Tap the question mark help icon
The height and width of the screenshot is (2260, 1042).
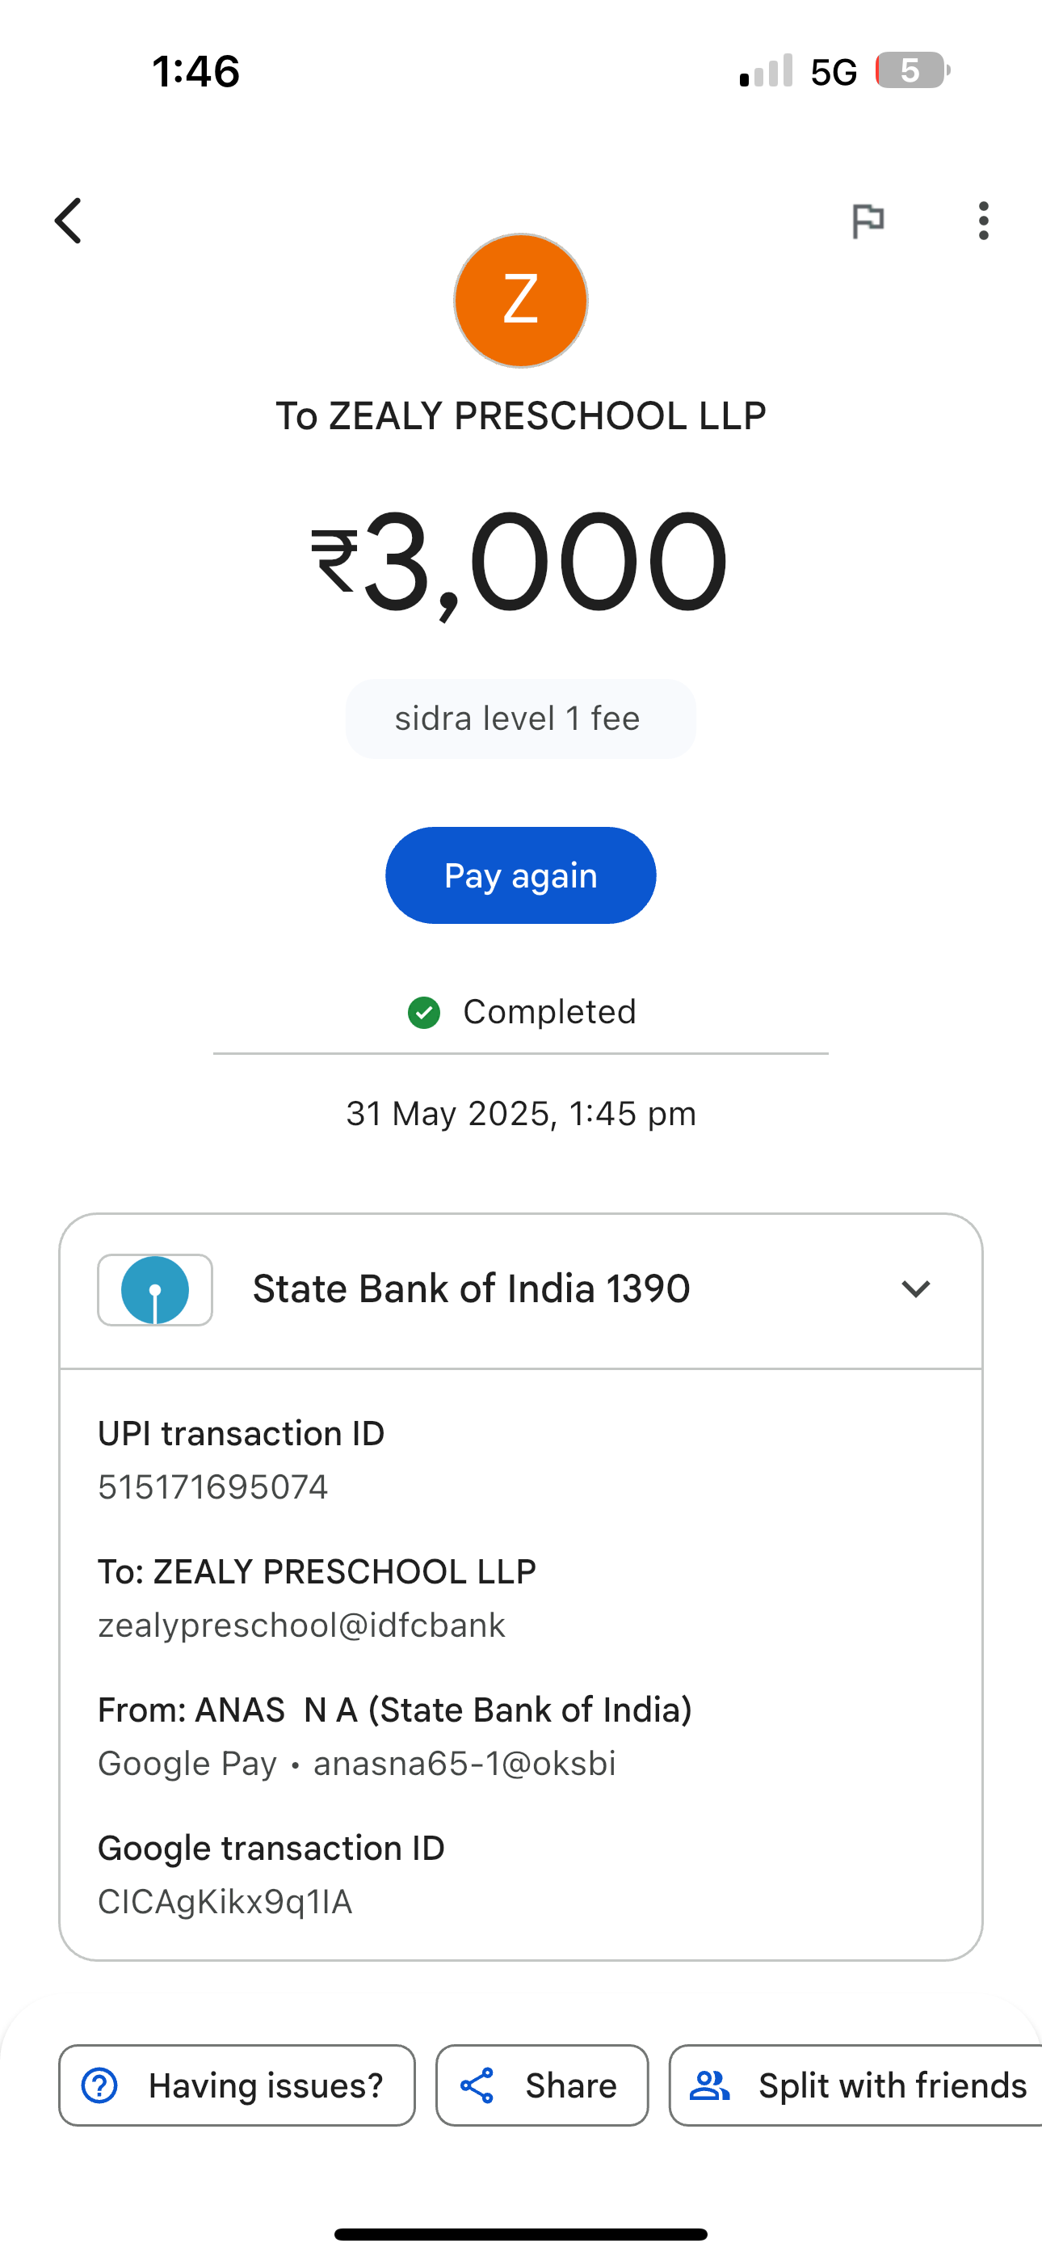(x=100, y=2085)
